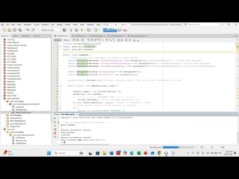Image resolution: width=239 pixels, height=179 pixels.
Task: Click the red Start Macro Recording icon
Action: pyautogui.click(x=126, y=40)
